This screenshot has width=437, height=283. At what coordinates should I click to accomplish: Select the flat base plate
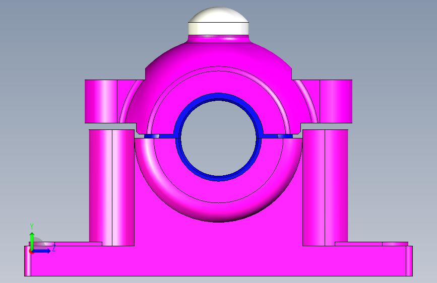218,261
